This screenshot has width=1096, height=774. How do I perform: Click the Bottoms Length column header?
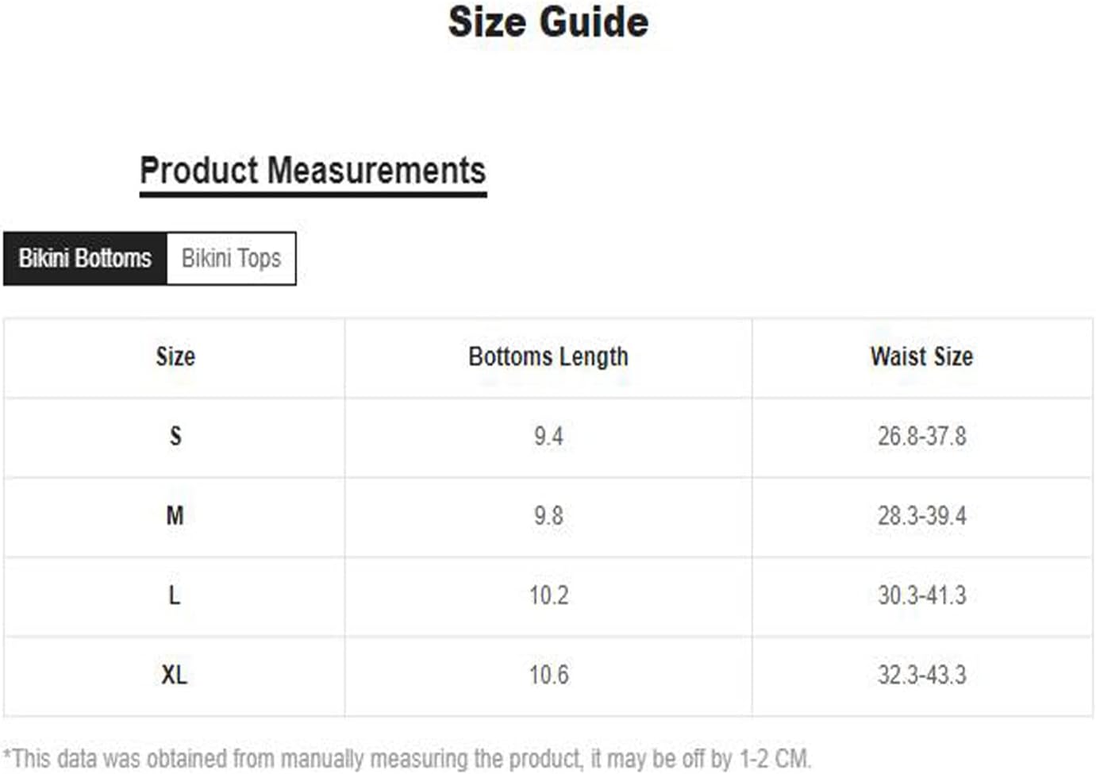tap(548, 357)
